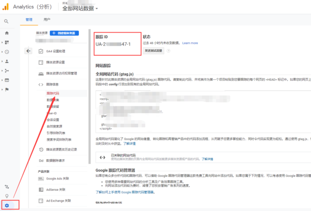The width and height of the screenshot is (311, 211).
Task: Click the 发送测试流量 button
Action: point(153,51)
